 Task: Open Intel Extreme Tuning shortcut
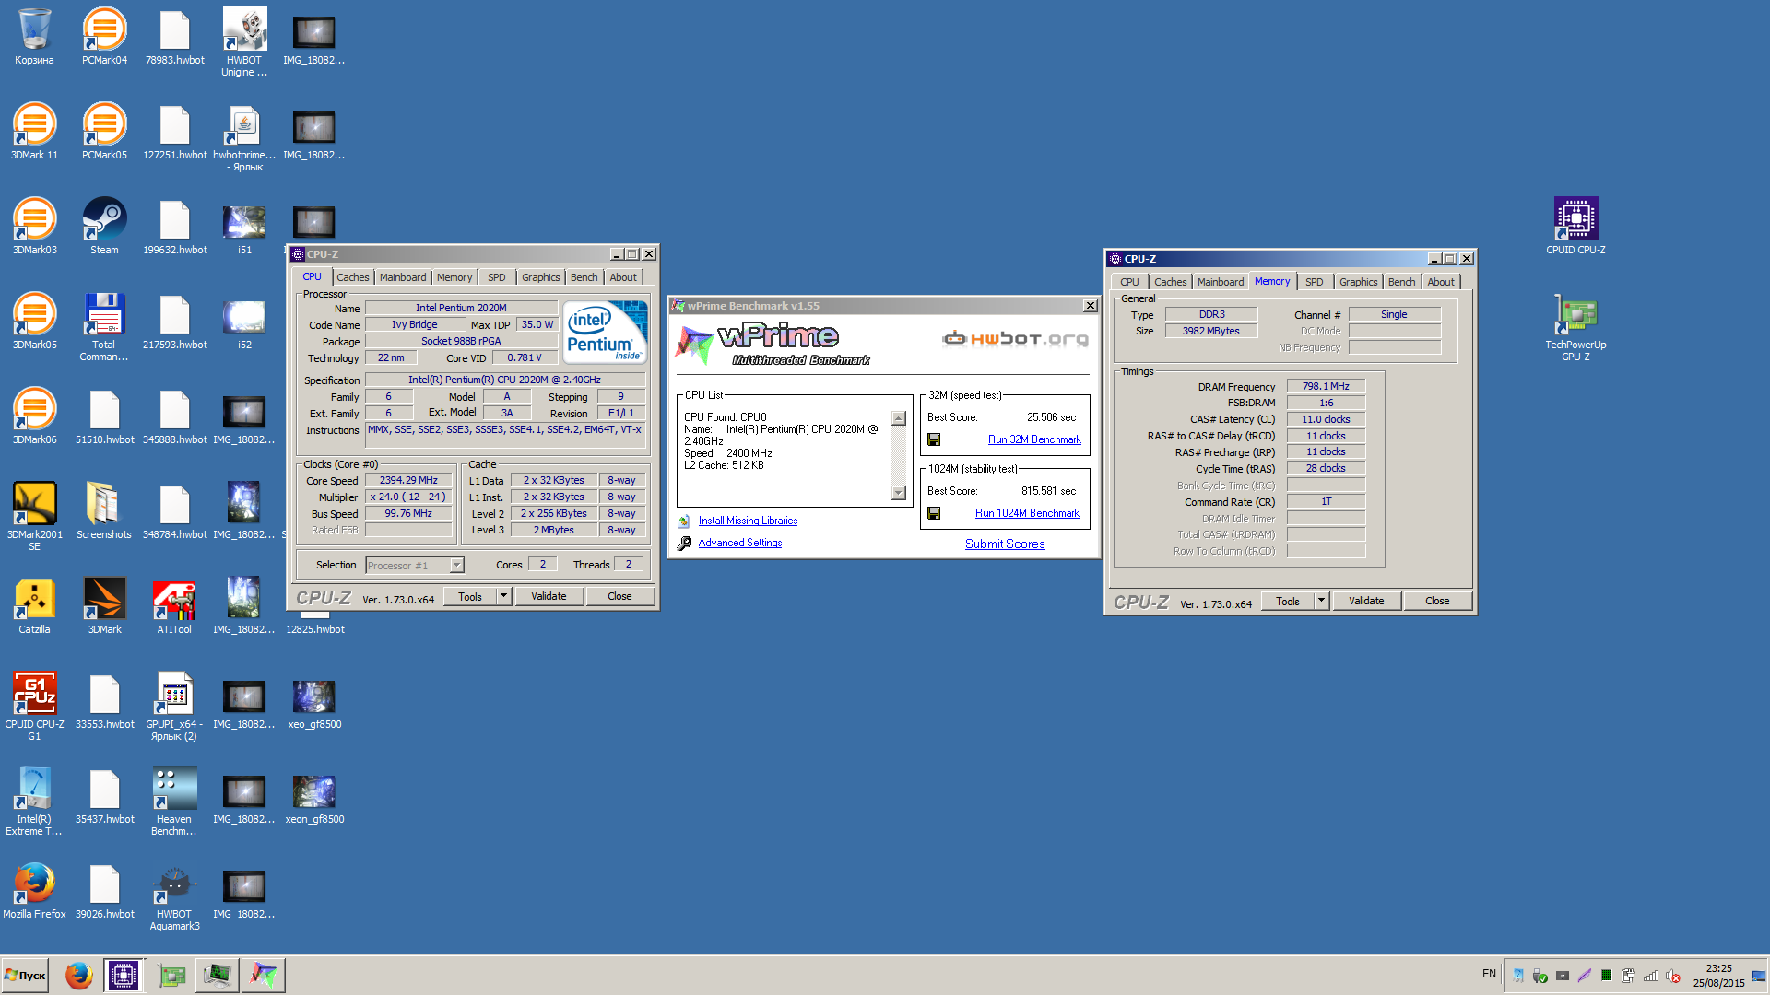(x=34, y=802)
